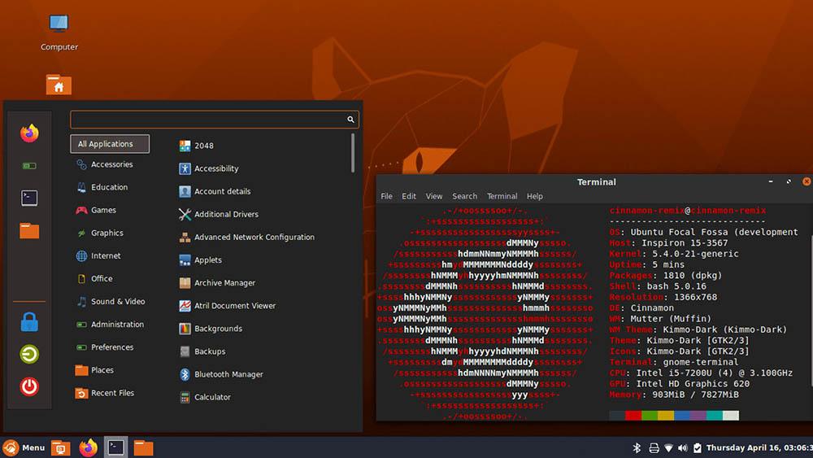
Task: Select the Sound & Video category
Action: [x=117, y=301]
